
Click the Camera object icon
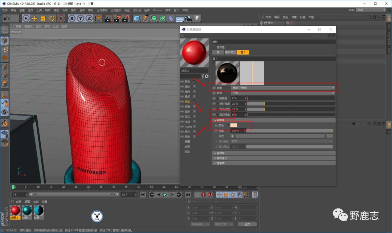pyautogui.click(x=188, y=18)
